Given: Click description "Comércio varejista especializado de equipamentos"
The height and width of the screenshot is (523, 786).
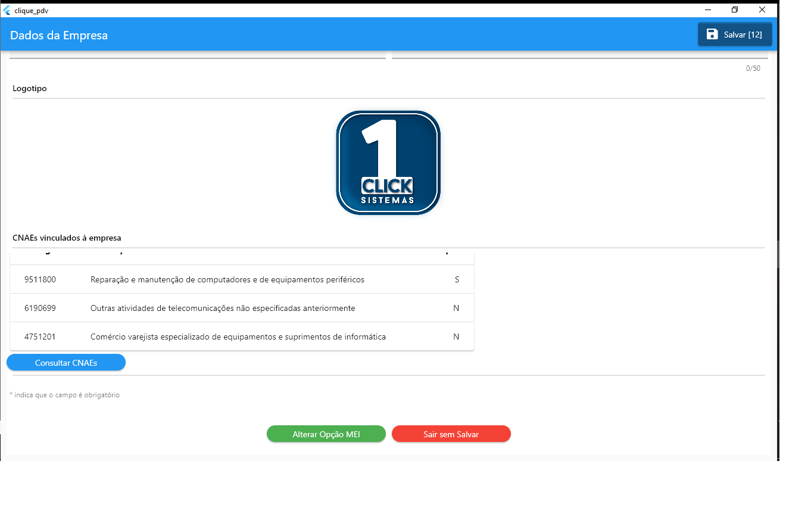Looking at the screenshot, I should pyautogui.click(x=238, y=337).
